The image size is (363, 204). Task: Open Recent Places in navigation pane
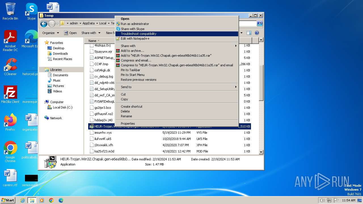coord(62,59)
